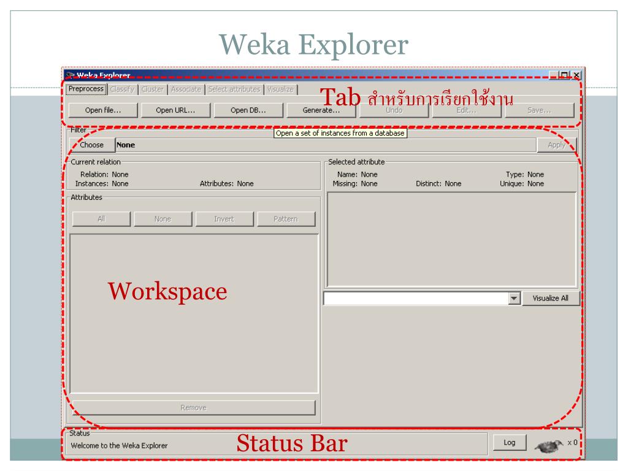This screenshot has width=628, height=471.
Task: Click the 'Selected attribute' label
Action: [x=356, y=162]
